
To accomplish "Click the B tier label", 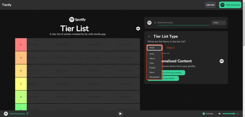I will tap(21, 71).
